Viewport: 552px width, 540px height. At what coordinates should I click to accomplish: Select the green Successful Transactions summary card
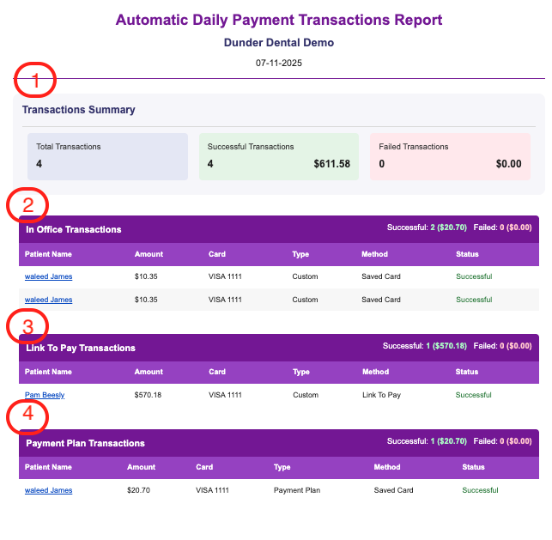[279, 156]
